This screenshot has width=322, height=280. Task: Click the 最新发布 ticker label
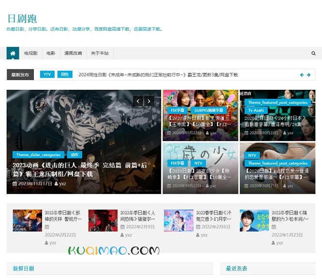click(x=20, y=75)
